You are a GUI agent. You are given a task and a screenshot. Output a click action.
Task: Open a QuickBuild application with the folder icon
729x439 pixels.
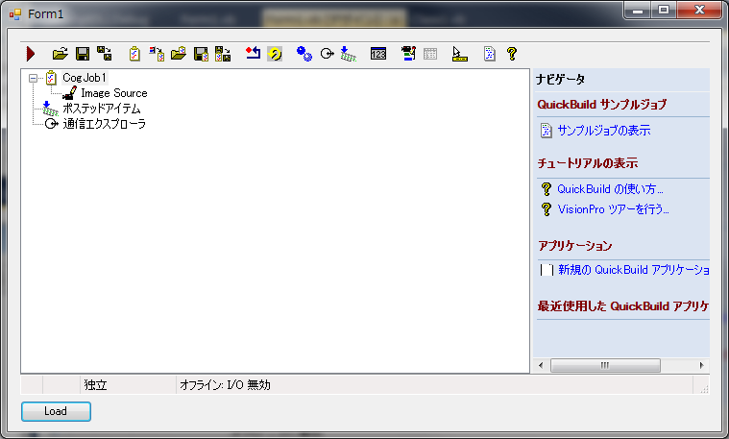(60, 54)
